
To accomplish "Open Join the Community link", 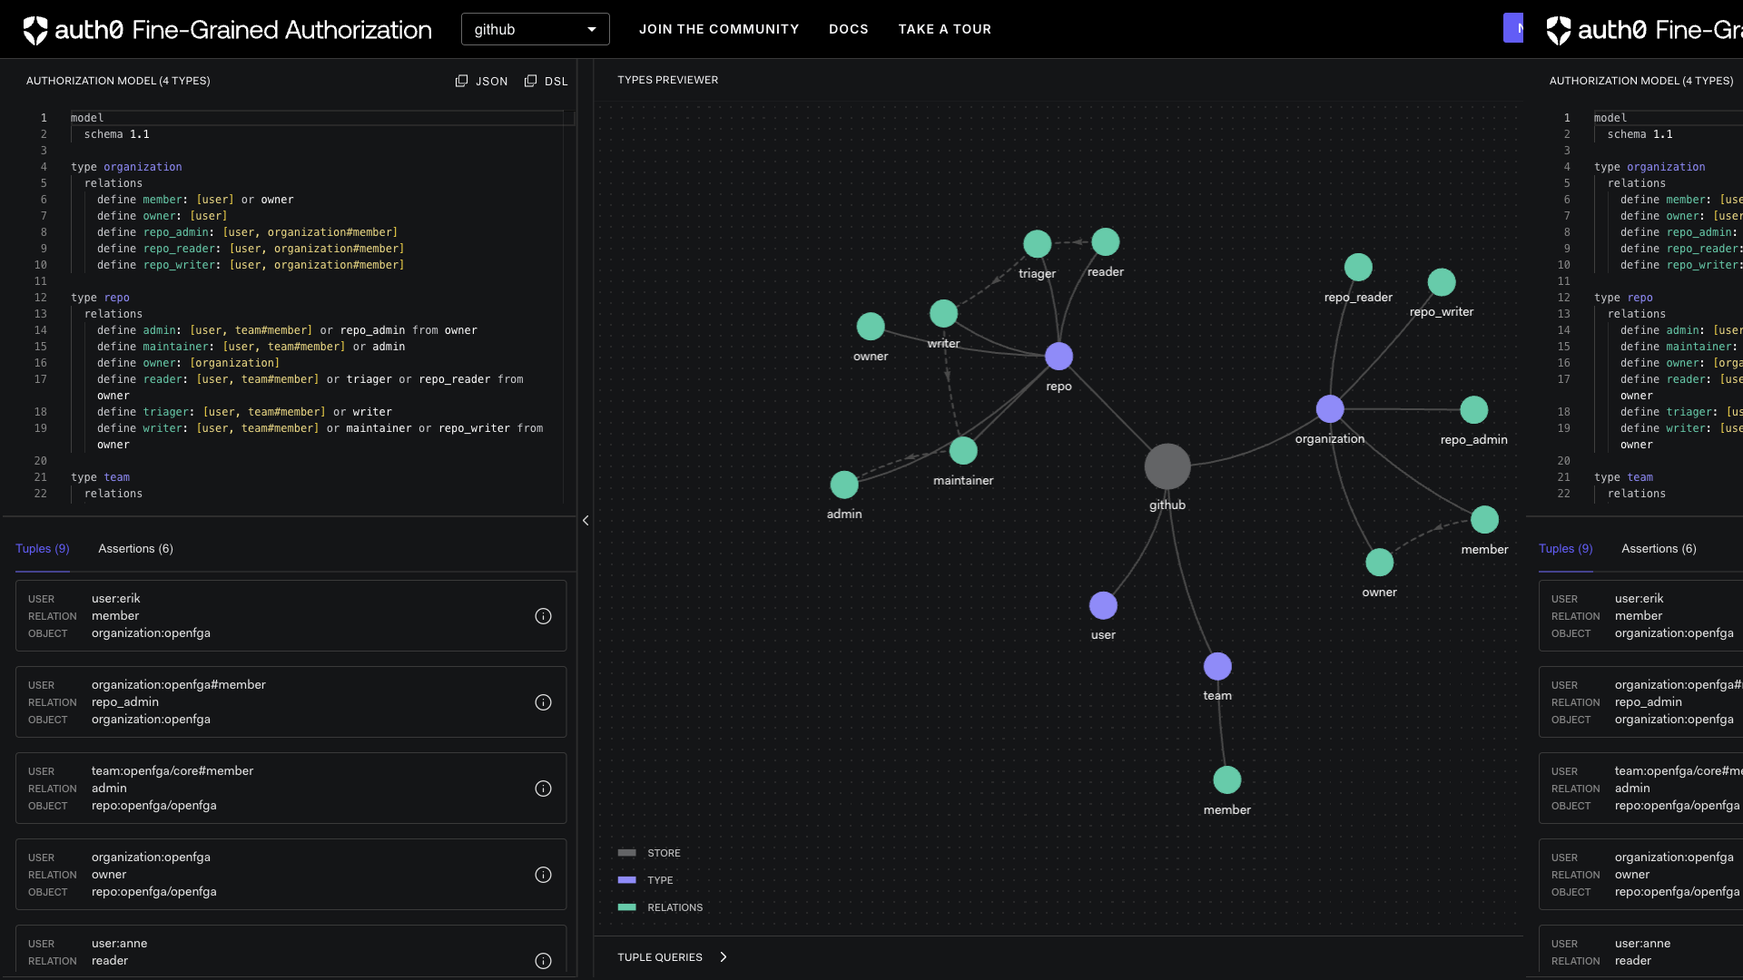I will click(x=719, y=29).
